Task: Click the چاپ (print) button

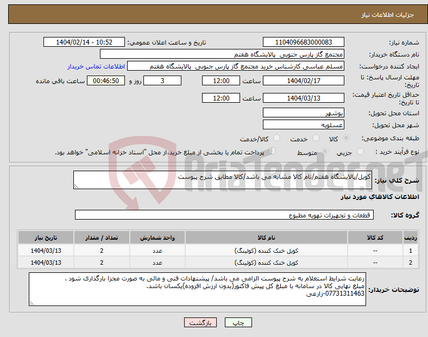Action: coord(238,322)
